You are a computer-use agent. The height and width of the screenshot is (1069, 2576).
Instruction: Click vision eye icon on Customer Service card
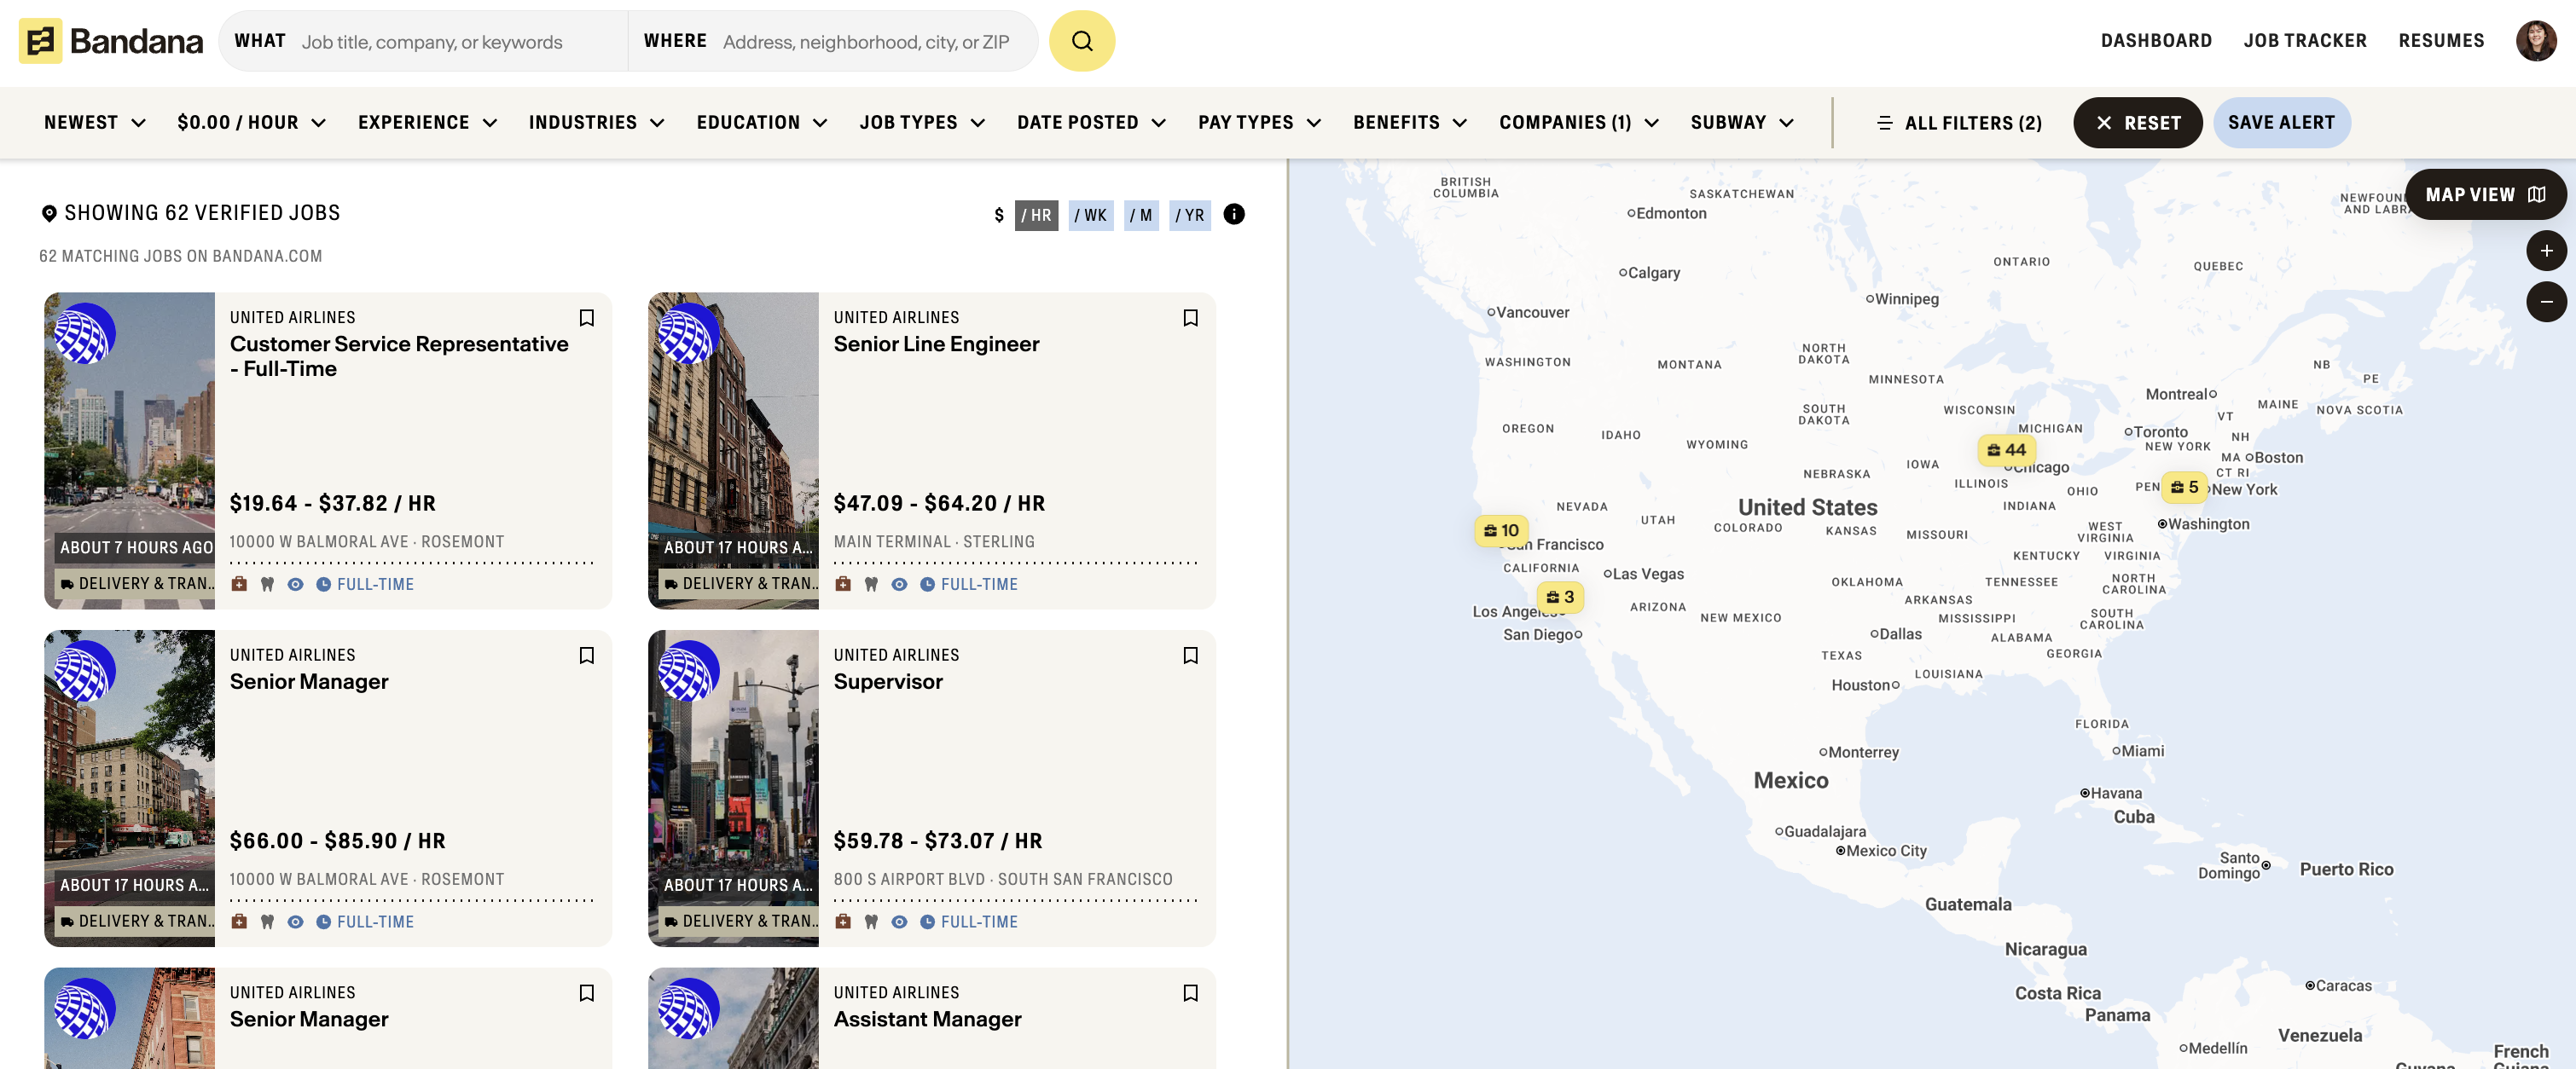(295, 585)
